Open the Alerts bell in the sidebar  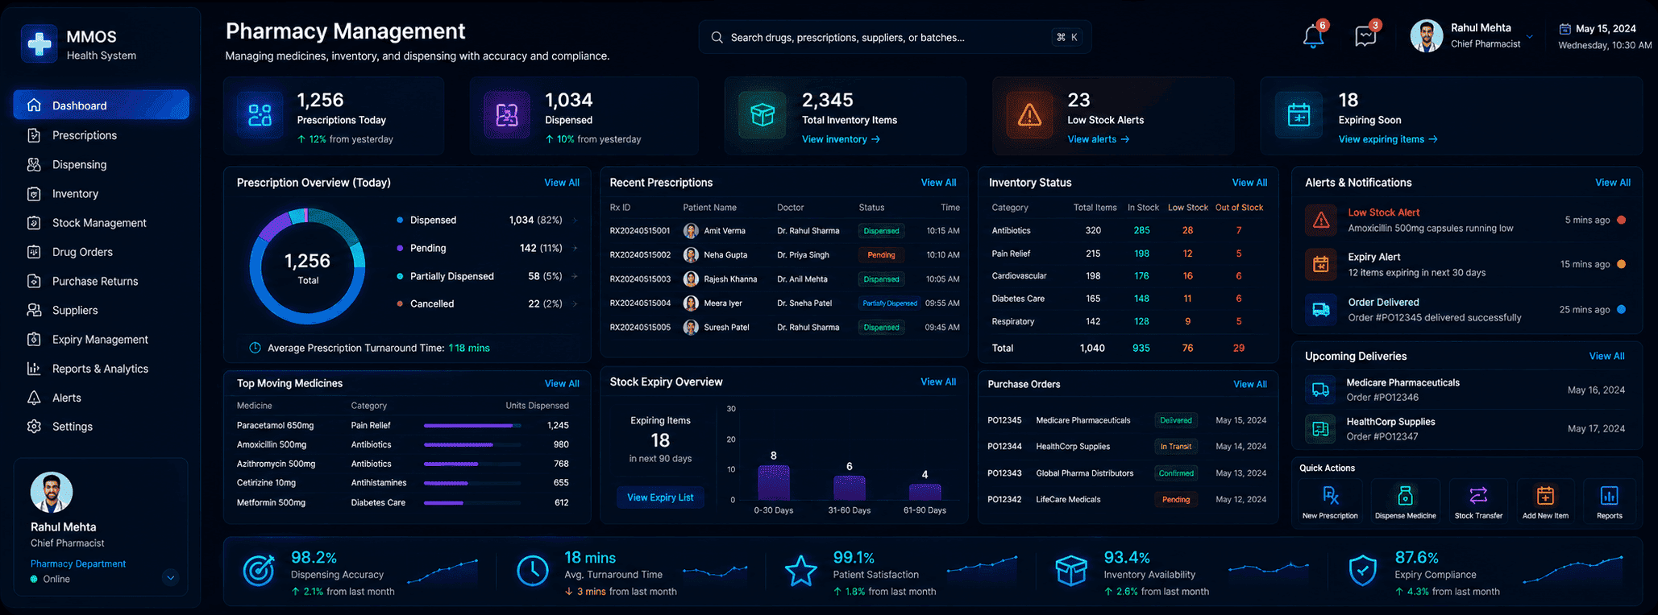pos(34,398)
